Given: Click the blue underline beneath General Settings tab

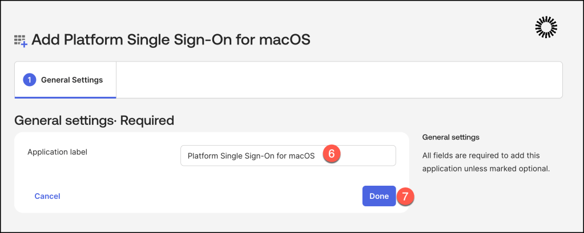Looking at the screenshot, I should (x=66, y=97).
